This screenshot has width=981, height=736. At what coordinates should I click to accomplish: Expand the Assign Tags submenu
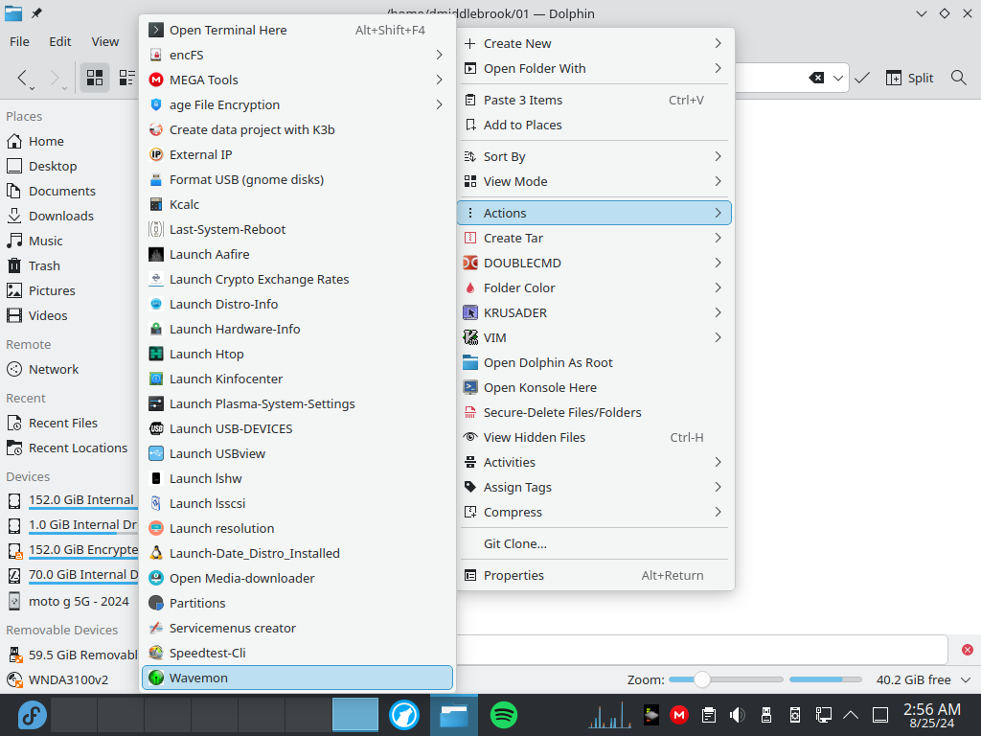coord(594,487)
